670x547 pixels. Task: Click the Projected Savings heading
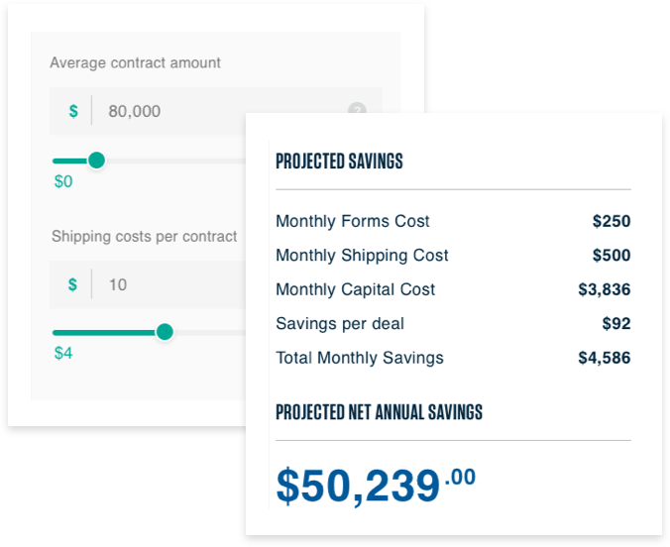tap(339, 162)
